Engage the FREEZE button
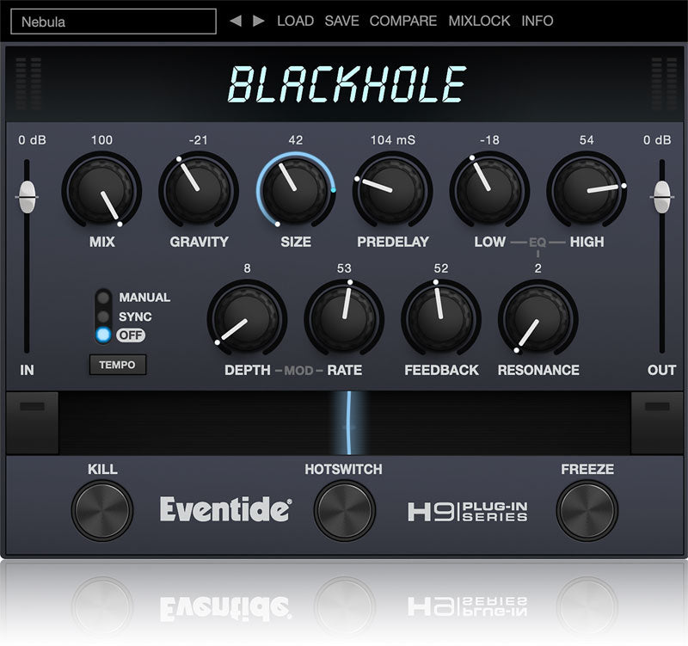Viewport: 688px width, 646px height. click(587, 510)
